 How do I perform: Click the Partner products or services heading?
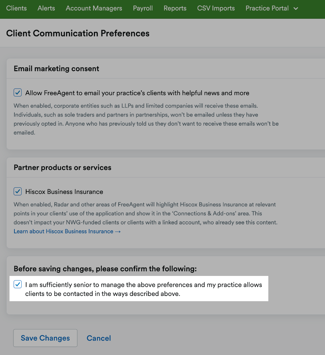click(x=62, y=167)
